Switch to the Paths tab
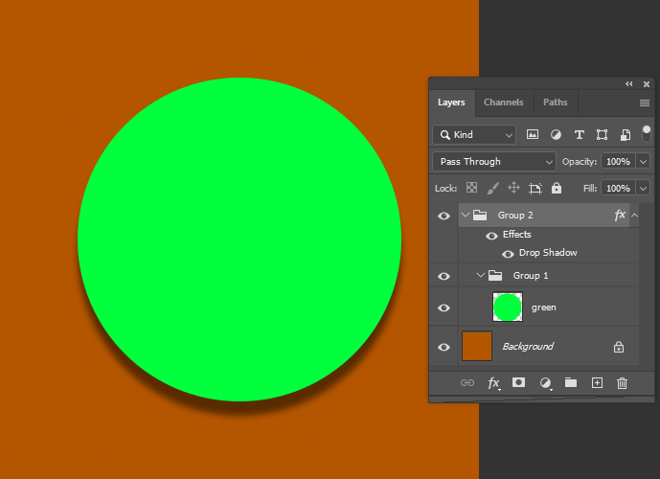The image size is (660, 479). (556, 103)
